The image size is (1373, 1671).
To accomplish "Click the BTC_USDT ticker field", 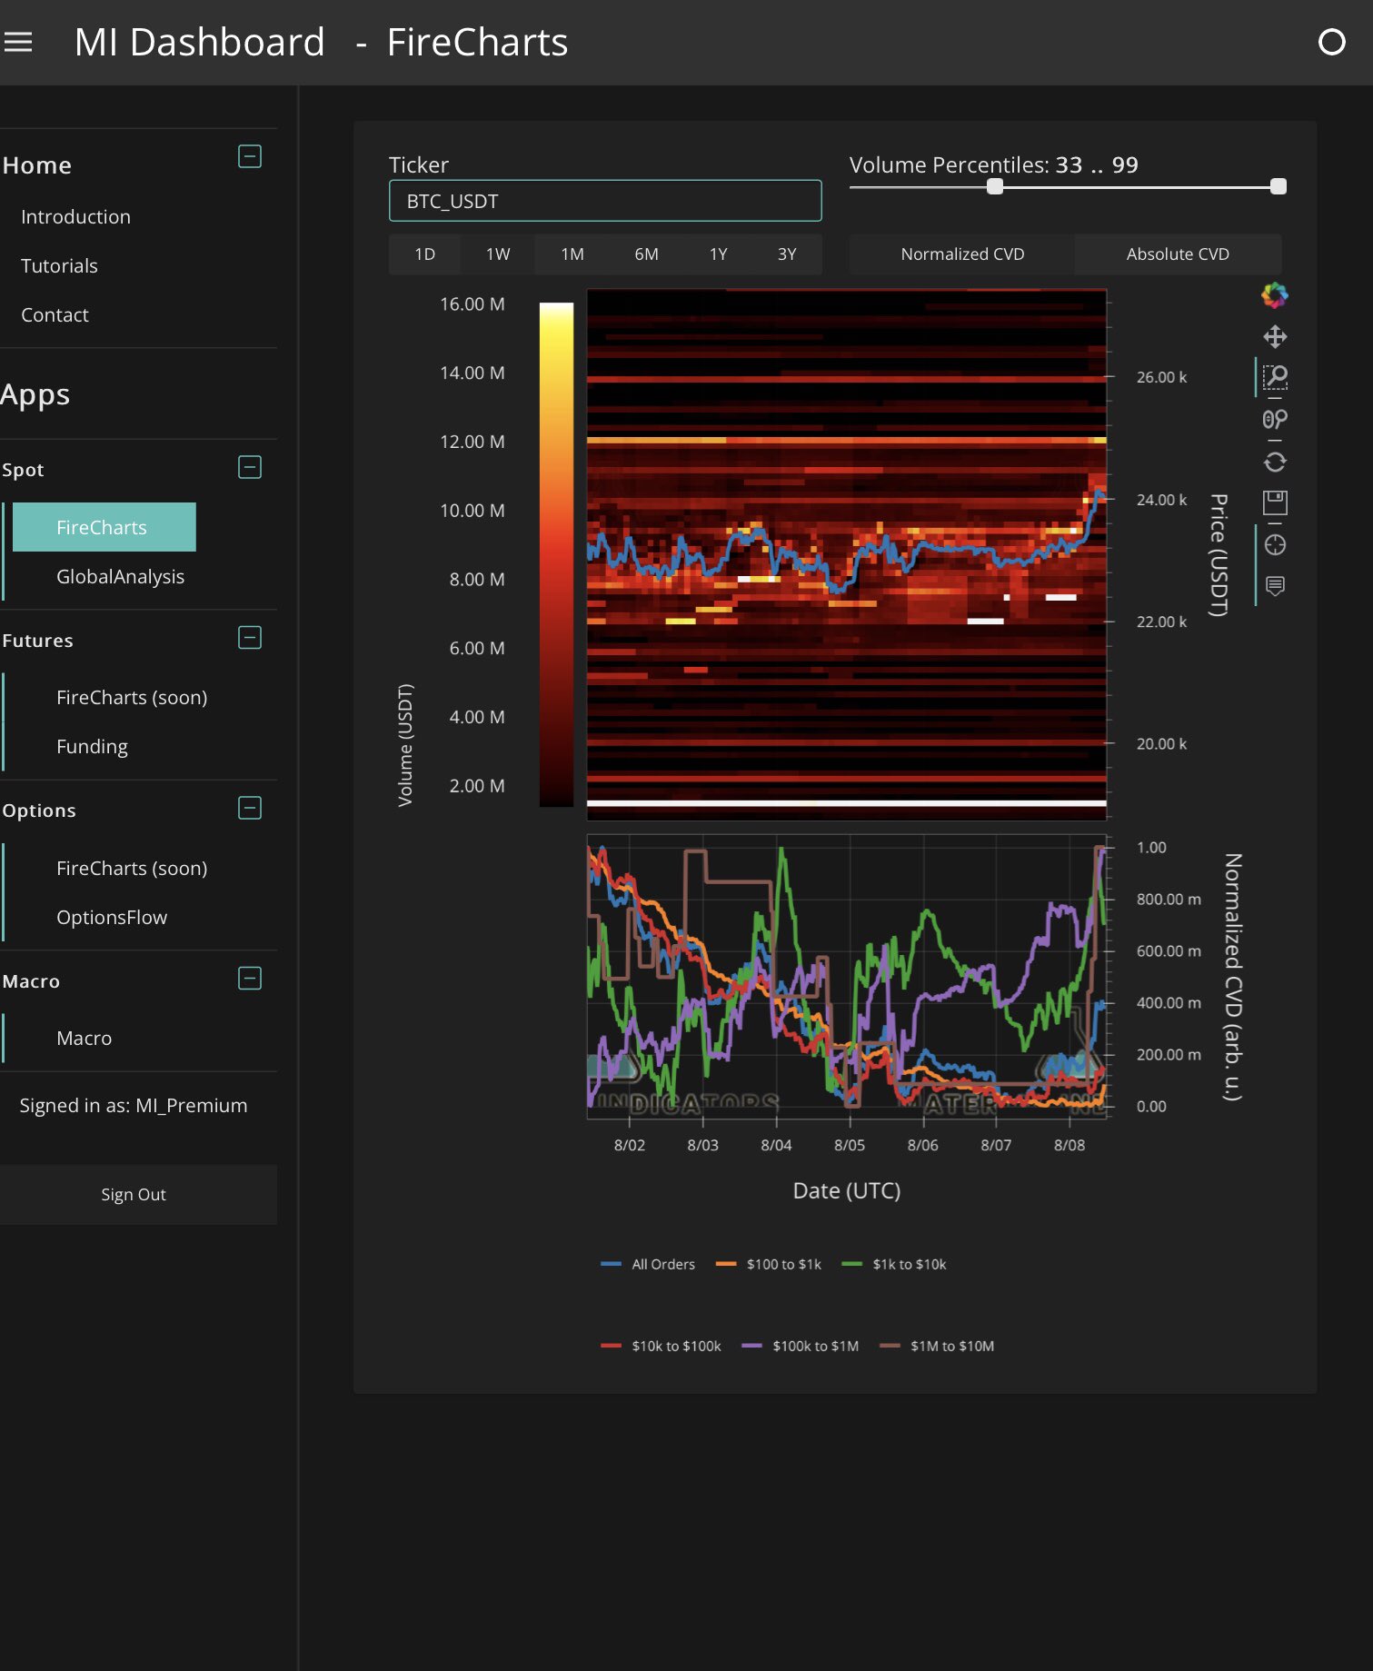I will click(x=605, y=201).
